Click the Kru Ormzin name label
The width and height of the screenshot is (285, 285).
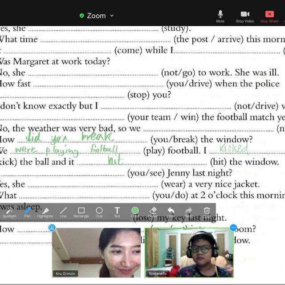pos(65,273)
